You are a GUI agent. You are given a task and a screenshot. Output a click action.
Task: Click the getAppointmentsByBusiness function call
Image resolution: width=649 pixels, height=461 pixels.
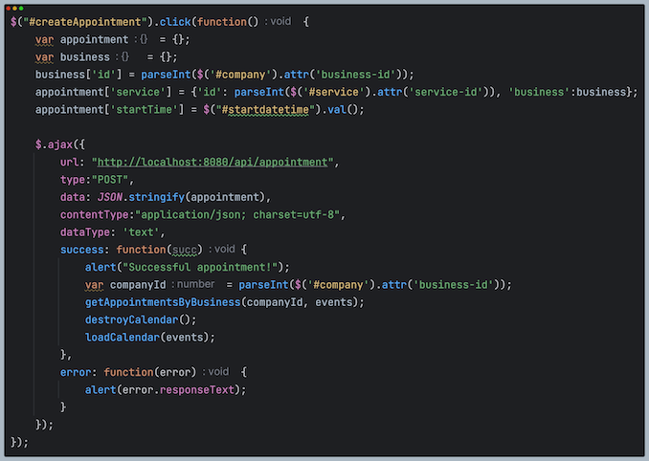pyautogui.click(x=161, y=301)
